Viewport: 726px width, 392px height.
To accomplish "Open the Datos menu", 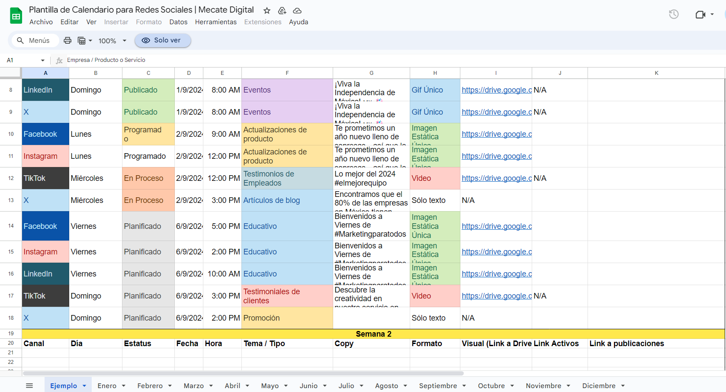I will 178,22.
